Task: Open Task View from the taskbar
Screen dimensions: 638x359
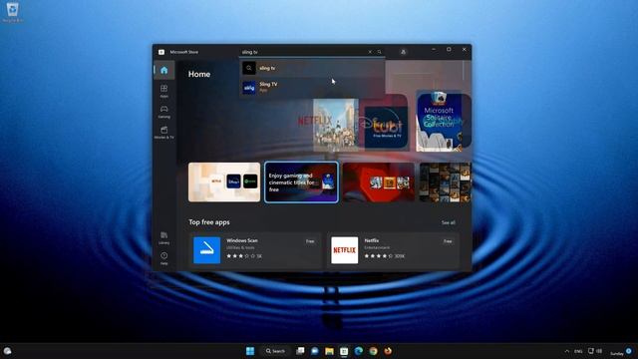Action: click(300, 351)
